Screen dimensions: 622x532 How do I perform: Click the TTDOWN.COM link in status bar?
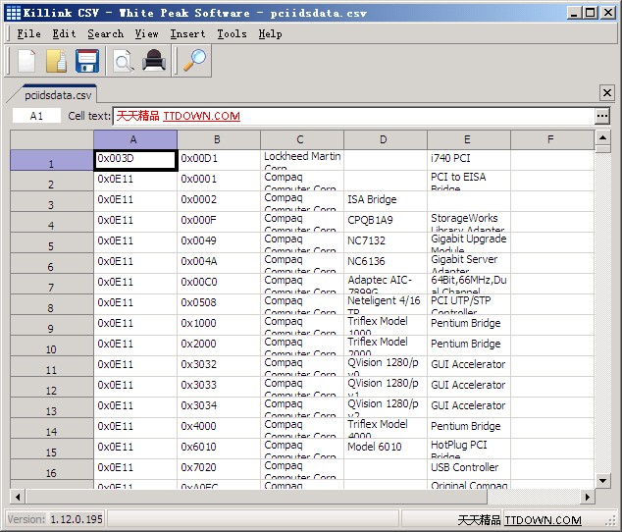tap(543, 519)
